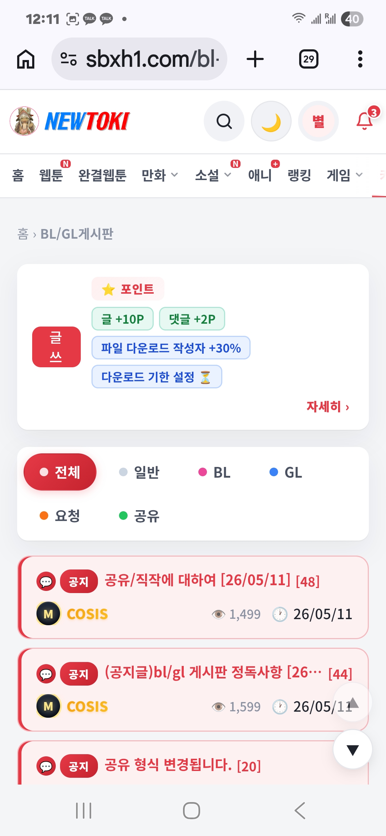Expand the 만화 dropdown menu
Screen dimensions: 386x836
point(160,175)
